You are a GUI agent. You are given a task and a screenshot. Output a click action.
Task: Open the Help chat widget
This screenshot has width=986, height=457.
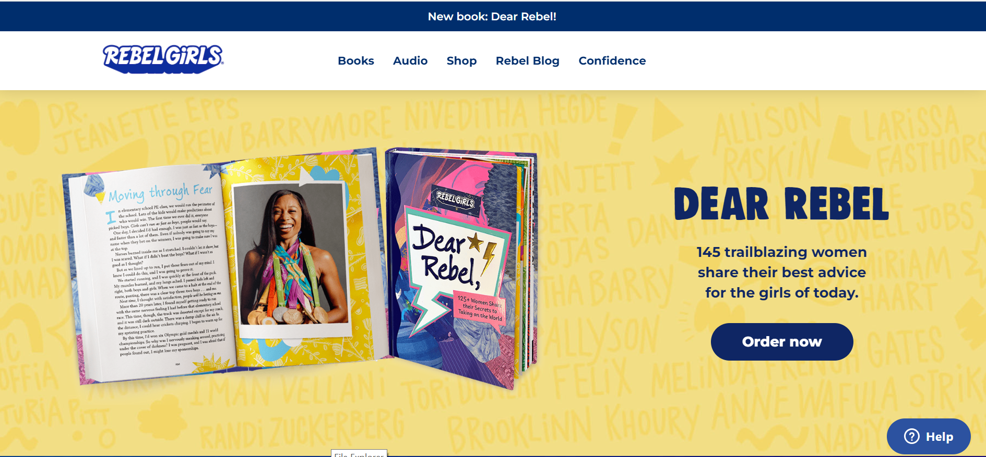pos(929,436)
